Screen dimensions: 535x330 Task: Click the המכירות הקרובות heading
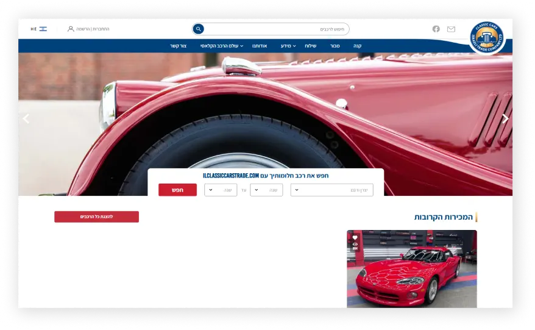[443, 217]
